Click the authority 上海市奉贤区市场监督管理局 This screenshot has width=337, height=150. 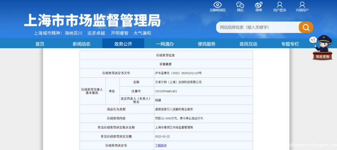(174, 127)
